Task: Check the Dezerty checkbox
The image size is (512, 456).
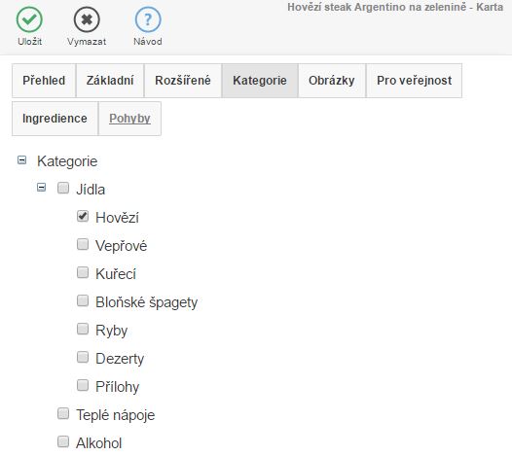Action: tap(83, 357)
